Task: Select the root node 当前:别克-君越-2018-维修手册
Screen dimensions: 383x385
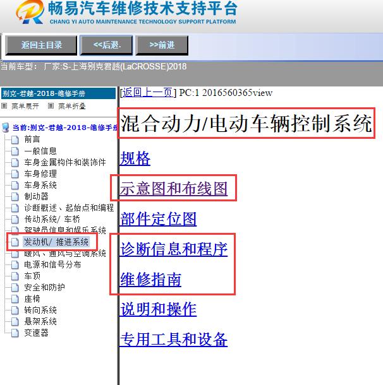Action: point(64,127)
